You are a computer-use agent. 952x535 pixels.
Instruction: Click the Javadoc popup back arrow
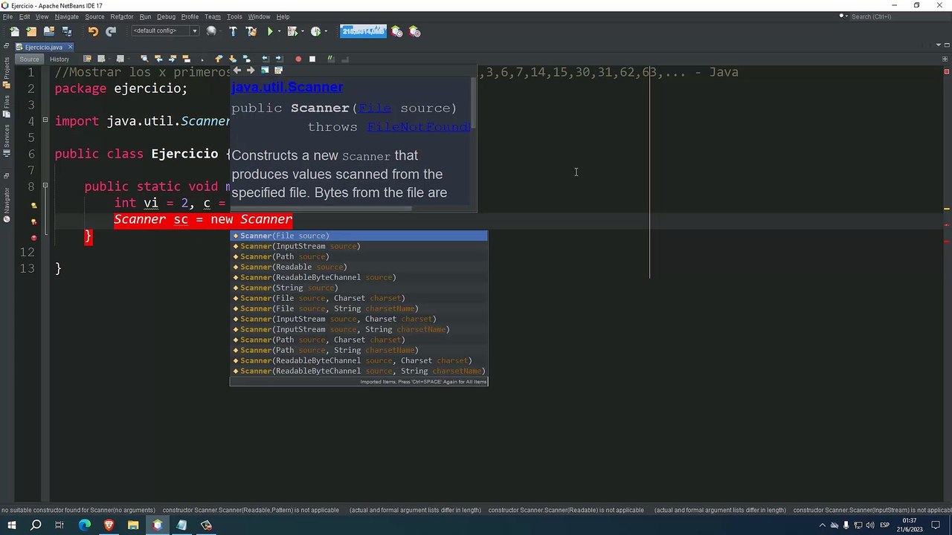click(x=237, y=71)
